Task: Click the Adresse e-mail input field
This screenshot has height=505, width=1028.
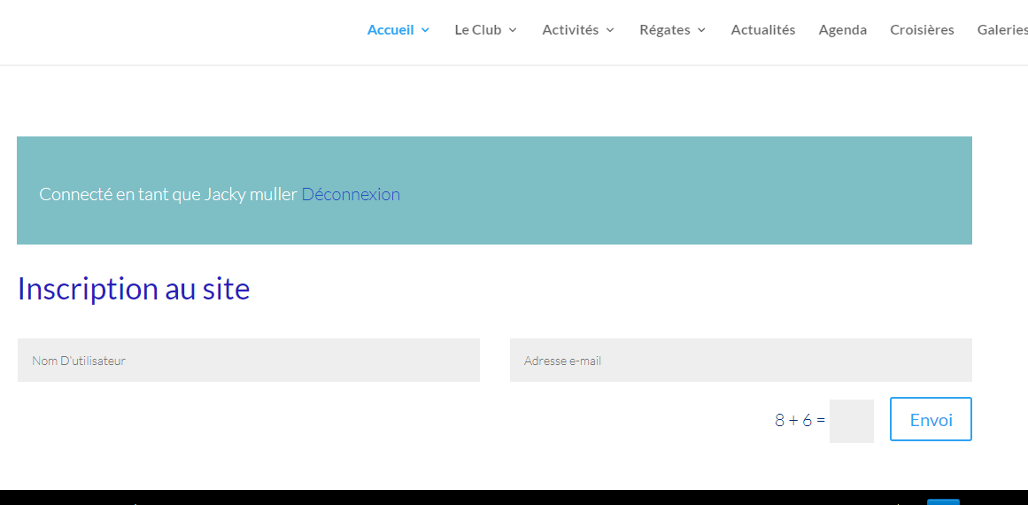Action: click(x=740, y=361)
